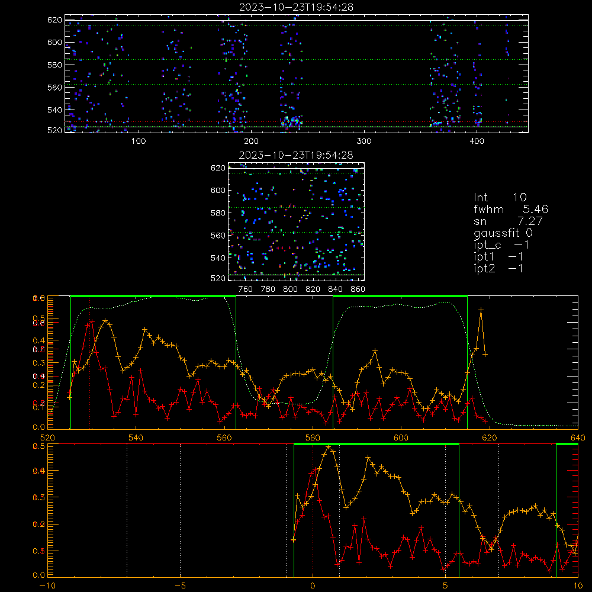Image resolution: width=592 pixels, height=592 pixels.
Task: Click y-axis label 0.4 on bottom plot
Action: (x=39, y=471)
